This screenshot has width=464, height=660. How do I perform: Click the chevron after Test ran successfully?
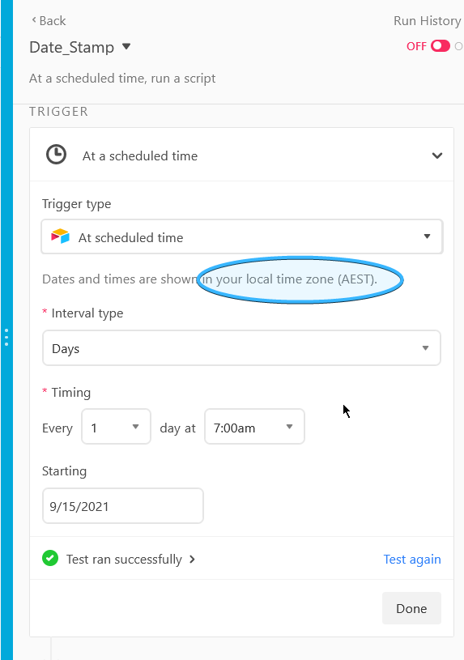tap(192, 559)
